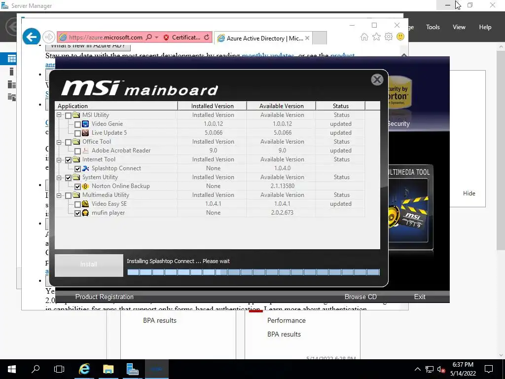Viewport: 505px width, 379px height.
Task: Click the Application column header
Action: click(x=116, y=106)
